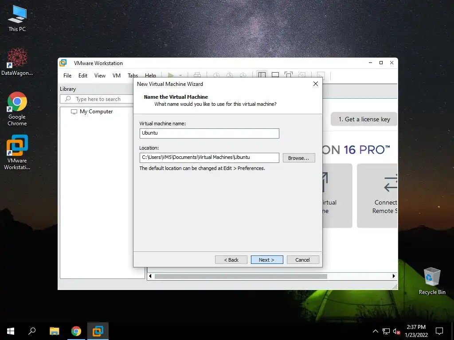This screenshot has height=340, width=454.
Task: Click the thumbnail bar toolbar icon
Action: (x=275, y=75)
